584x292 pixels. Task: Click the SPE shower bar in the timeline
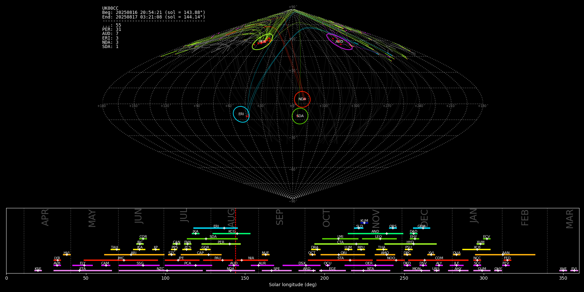(277, 271)
